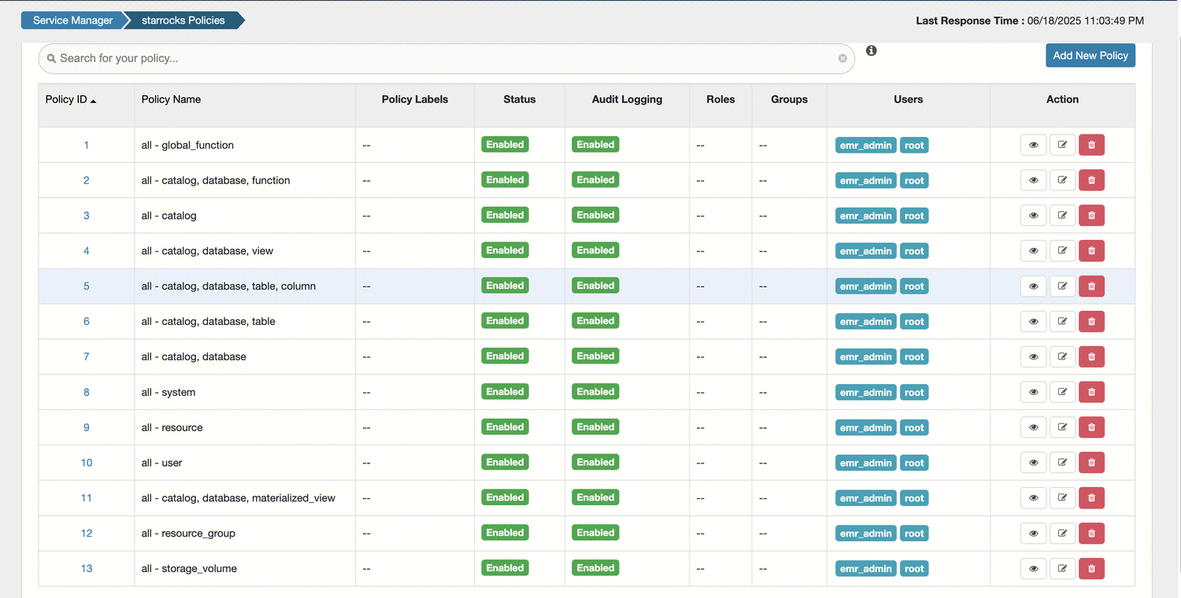
Task: Edit the materialized_view policy
Action: [1062, 498]
